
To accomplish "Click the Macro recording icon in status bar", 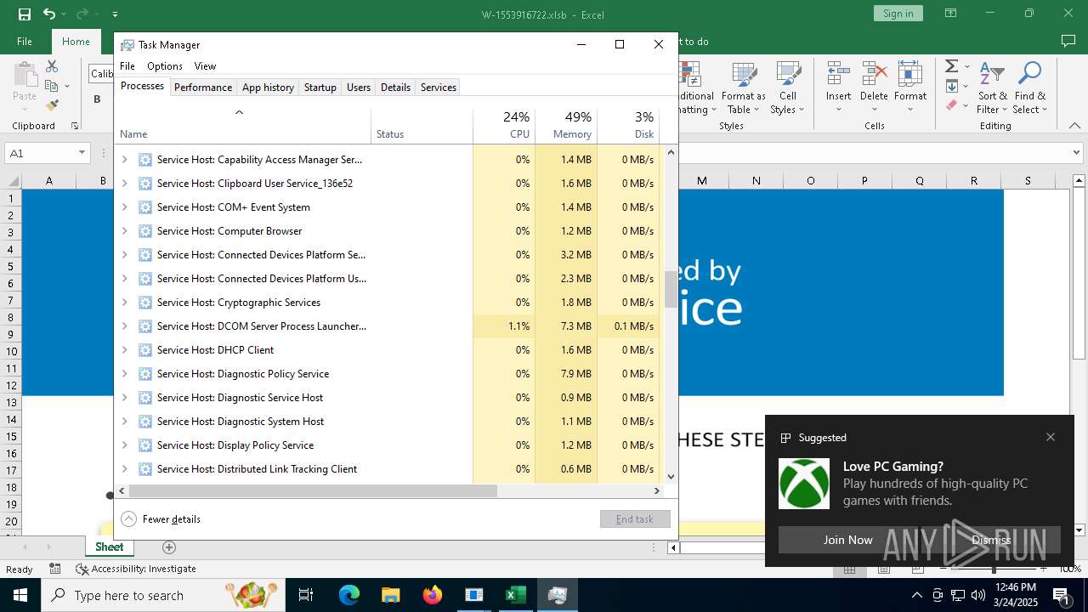I will tap(55, 569).
